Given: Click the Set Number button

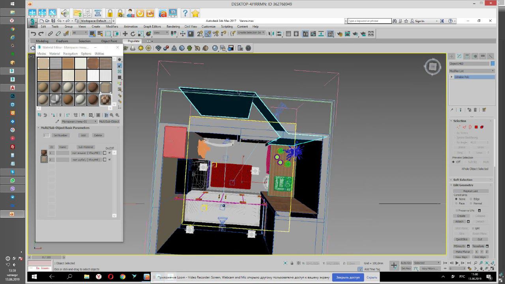Looking at the screenshot, I should pyautogui.click(x=60, y=135).
